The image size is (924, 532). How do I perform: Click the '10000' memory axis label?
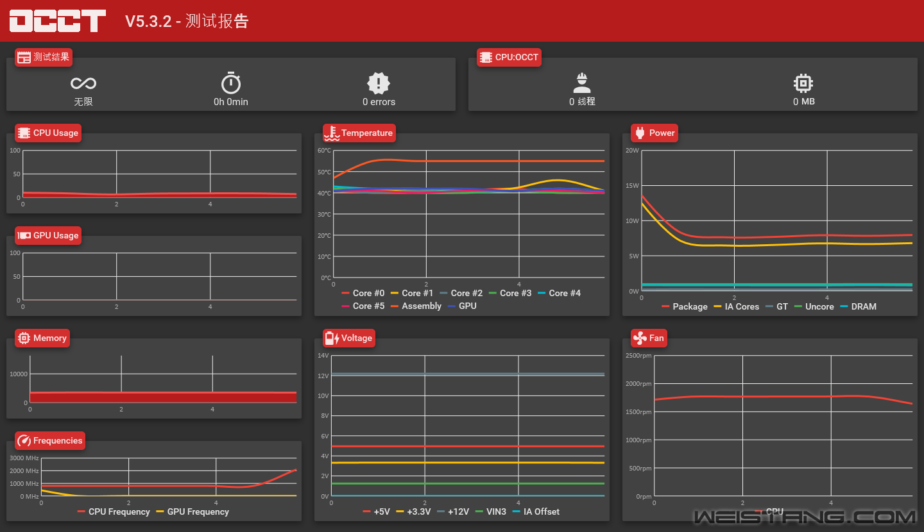[x=19, y=374]
